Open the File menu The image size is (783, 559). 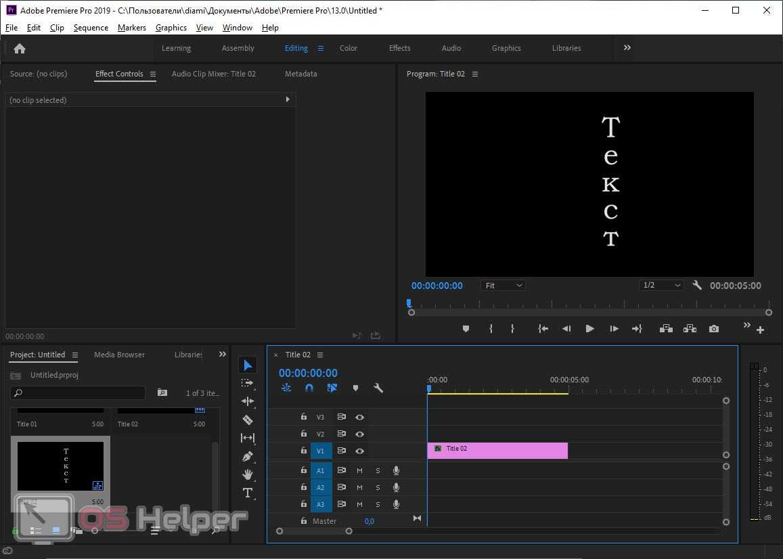tap(12, 28)
